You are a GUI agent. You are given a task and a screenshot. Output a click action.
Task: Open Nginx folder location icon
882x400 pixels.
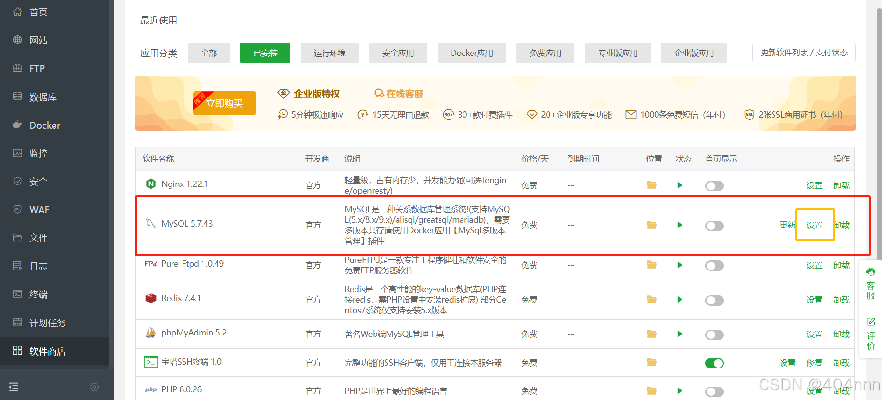click(652, 185)
